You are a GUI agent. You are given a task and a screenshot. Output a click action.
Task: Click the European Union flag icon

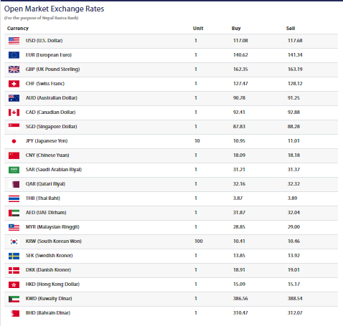[14, 55]
